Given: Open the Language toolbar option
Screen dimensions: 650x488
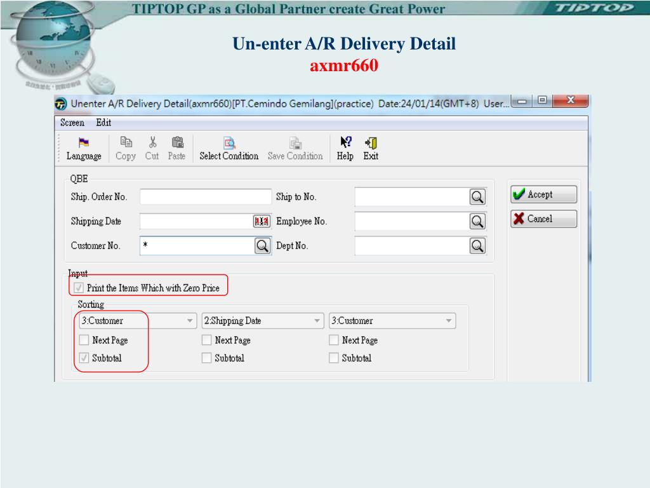Looking at the screenshot, I should click(84, 149).
